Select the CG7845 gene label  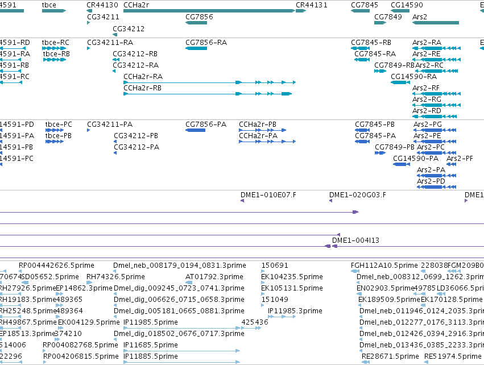[x=365, y=5]
